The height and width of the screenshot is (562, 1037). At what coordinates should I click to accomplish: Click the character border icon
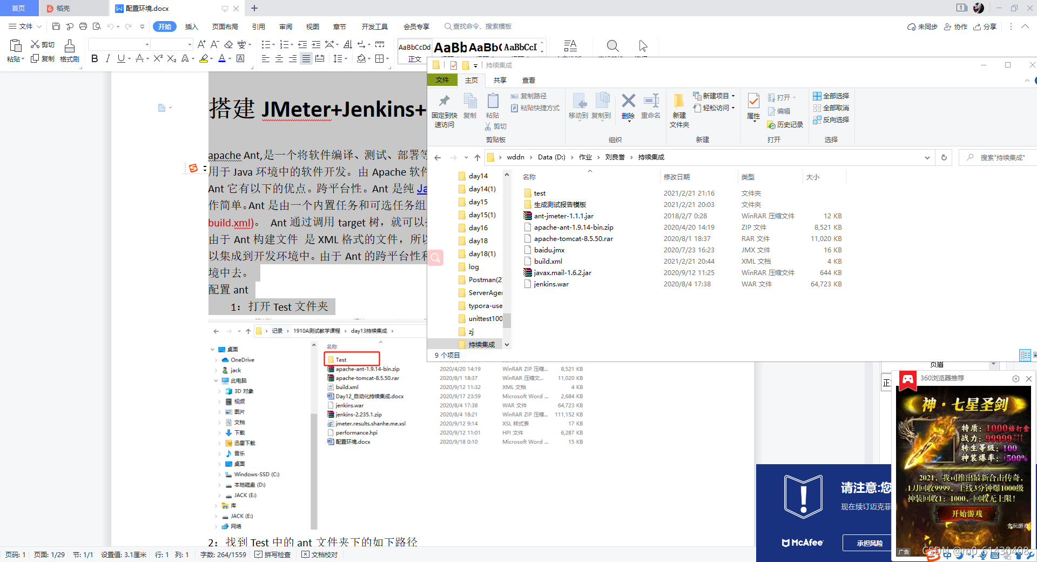pos(241,58)
